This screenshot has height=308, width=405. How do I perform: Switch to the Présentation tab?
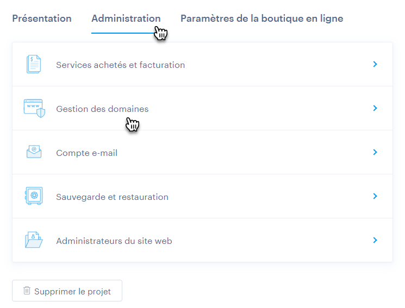pos(42,18)
